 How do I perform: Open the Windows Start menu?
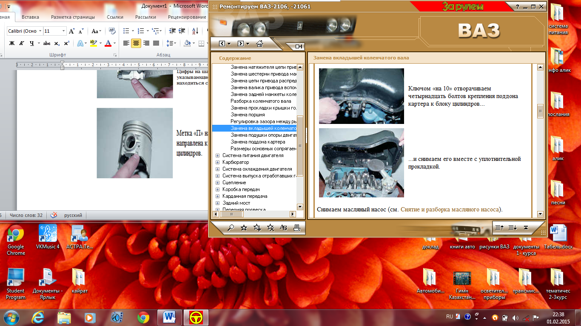click(x=11, y=317)
